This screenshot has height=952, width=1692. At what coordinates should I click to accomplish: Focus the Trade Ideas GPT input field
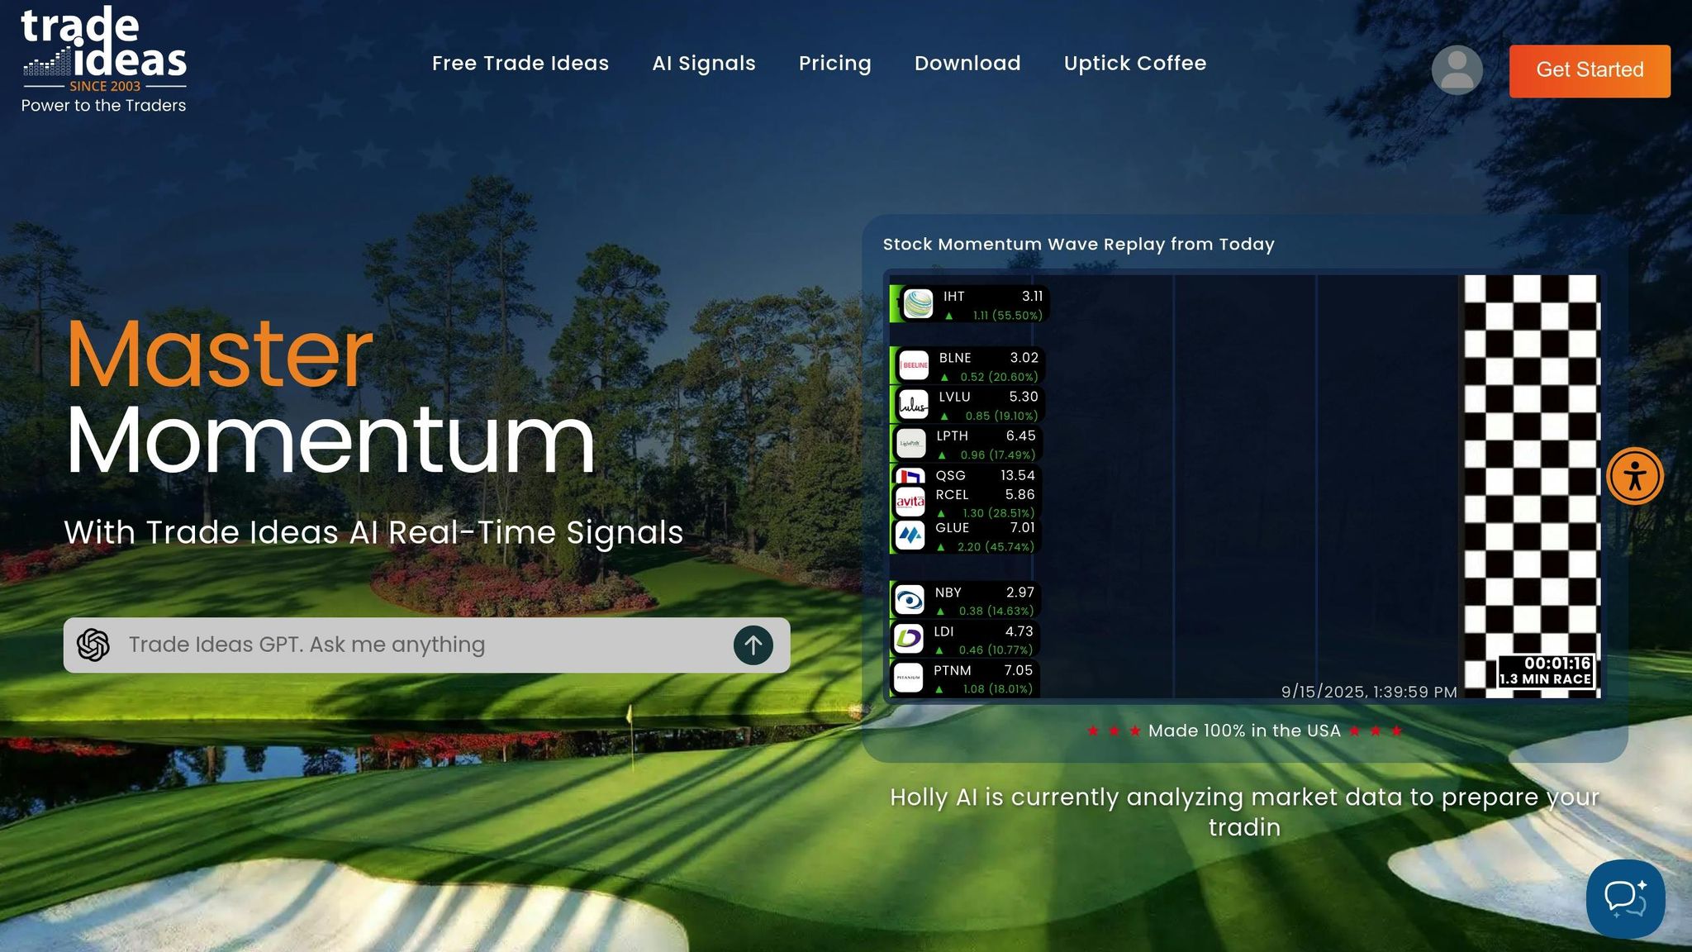[426, 645]
